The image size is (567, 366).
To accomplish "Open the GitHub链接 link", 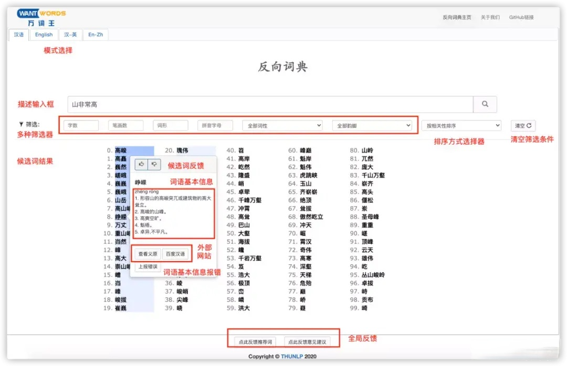I will tap(521, 17).
